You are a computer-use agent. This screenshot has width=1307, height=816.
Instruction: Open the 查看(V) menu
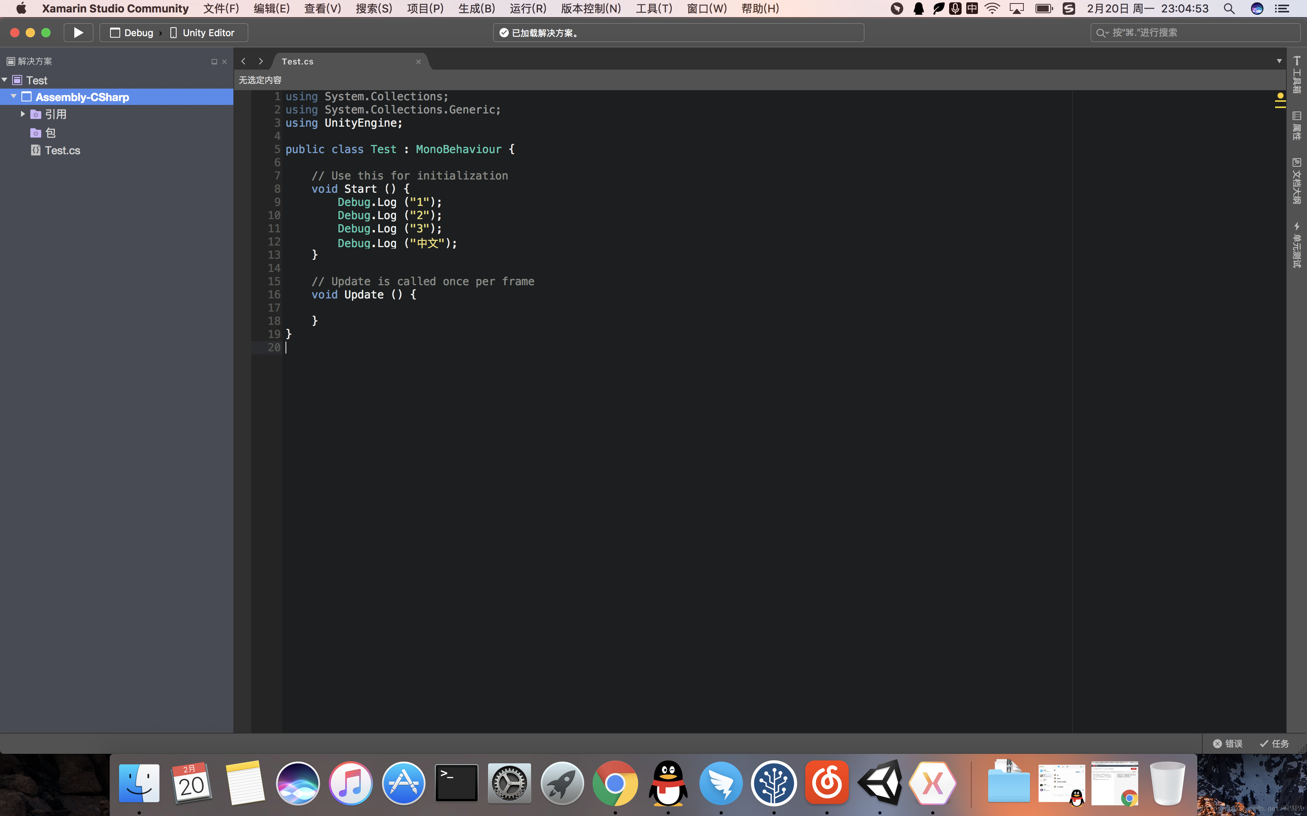click(x=323, y=9)
